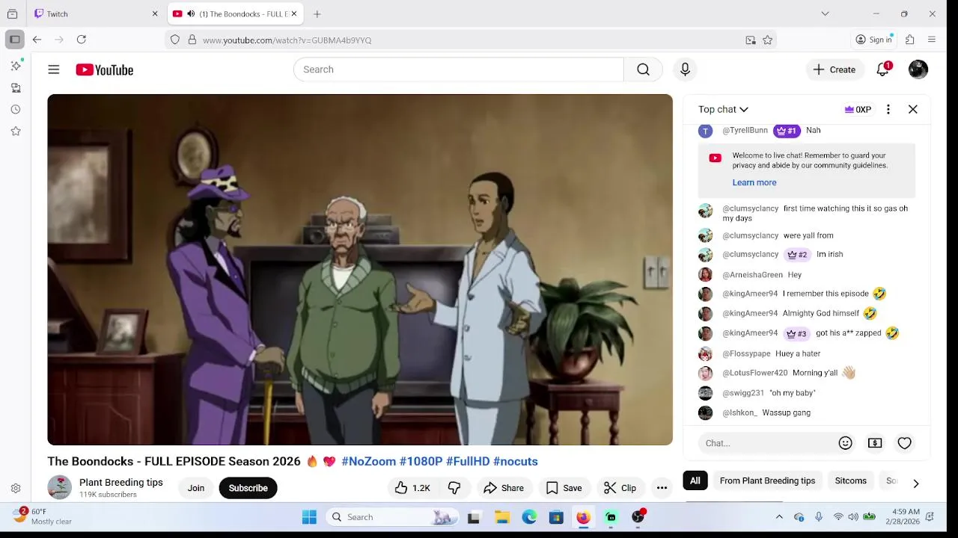The height and width of the screenshot is (538, 958).
Task: Click the magnifier search button beside YouTube search
Action: click(x=643, y=69)
